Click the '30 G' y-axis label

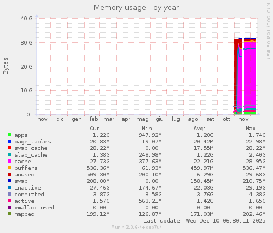[x=27, y=42]
